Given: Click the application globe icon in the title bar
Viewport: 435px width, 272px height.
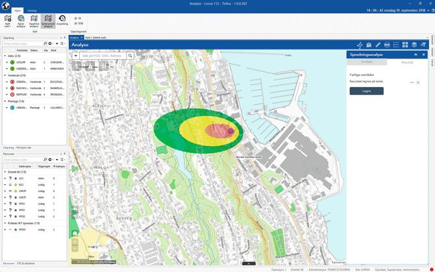Looking at the screenshot, I should tap(5, 6).
